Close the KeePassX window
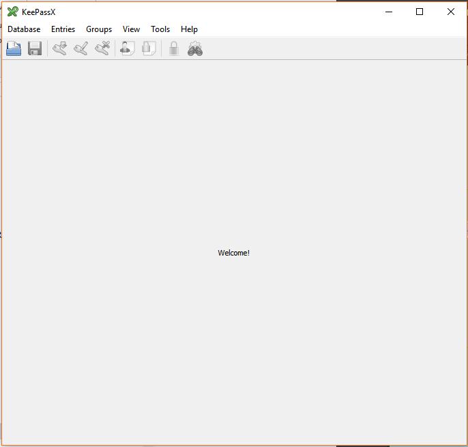This screenshot has height=447, width=468. pyautogui.click(x=451, y=12)
